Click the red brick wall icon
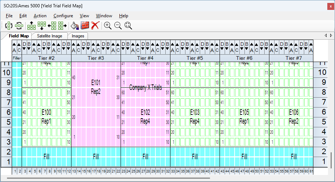 pyautogui.click(x=85, y=25)
